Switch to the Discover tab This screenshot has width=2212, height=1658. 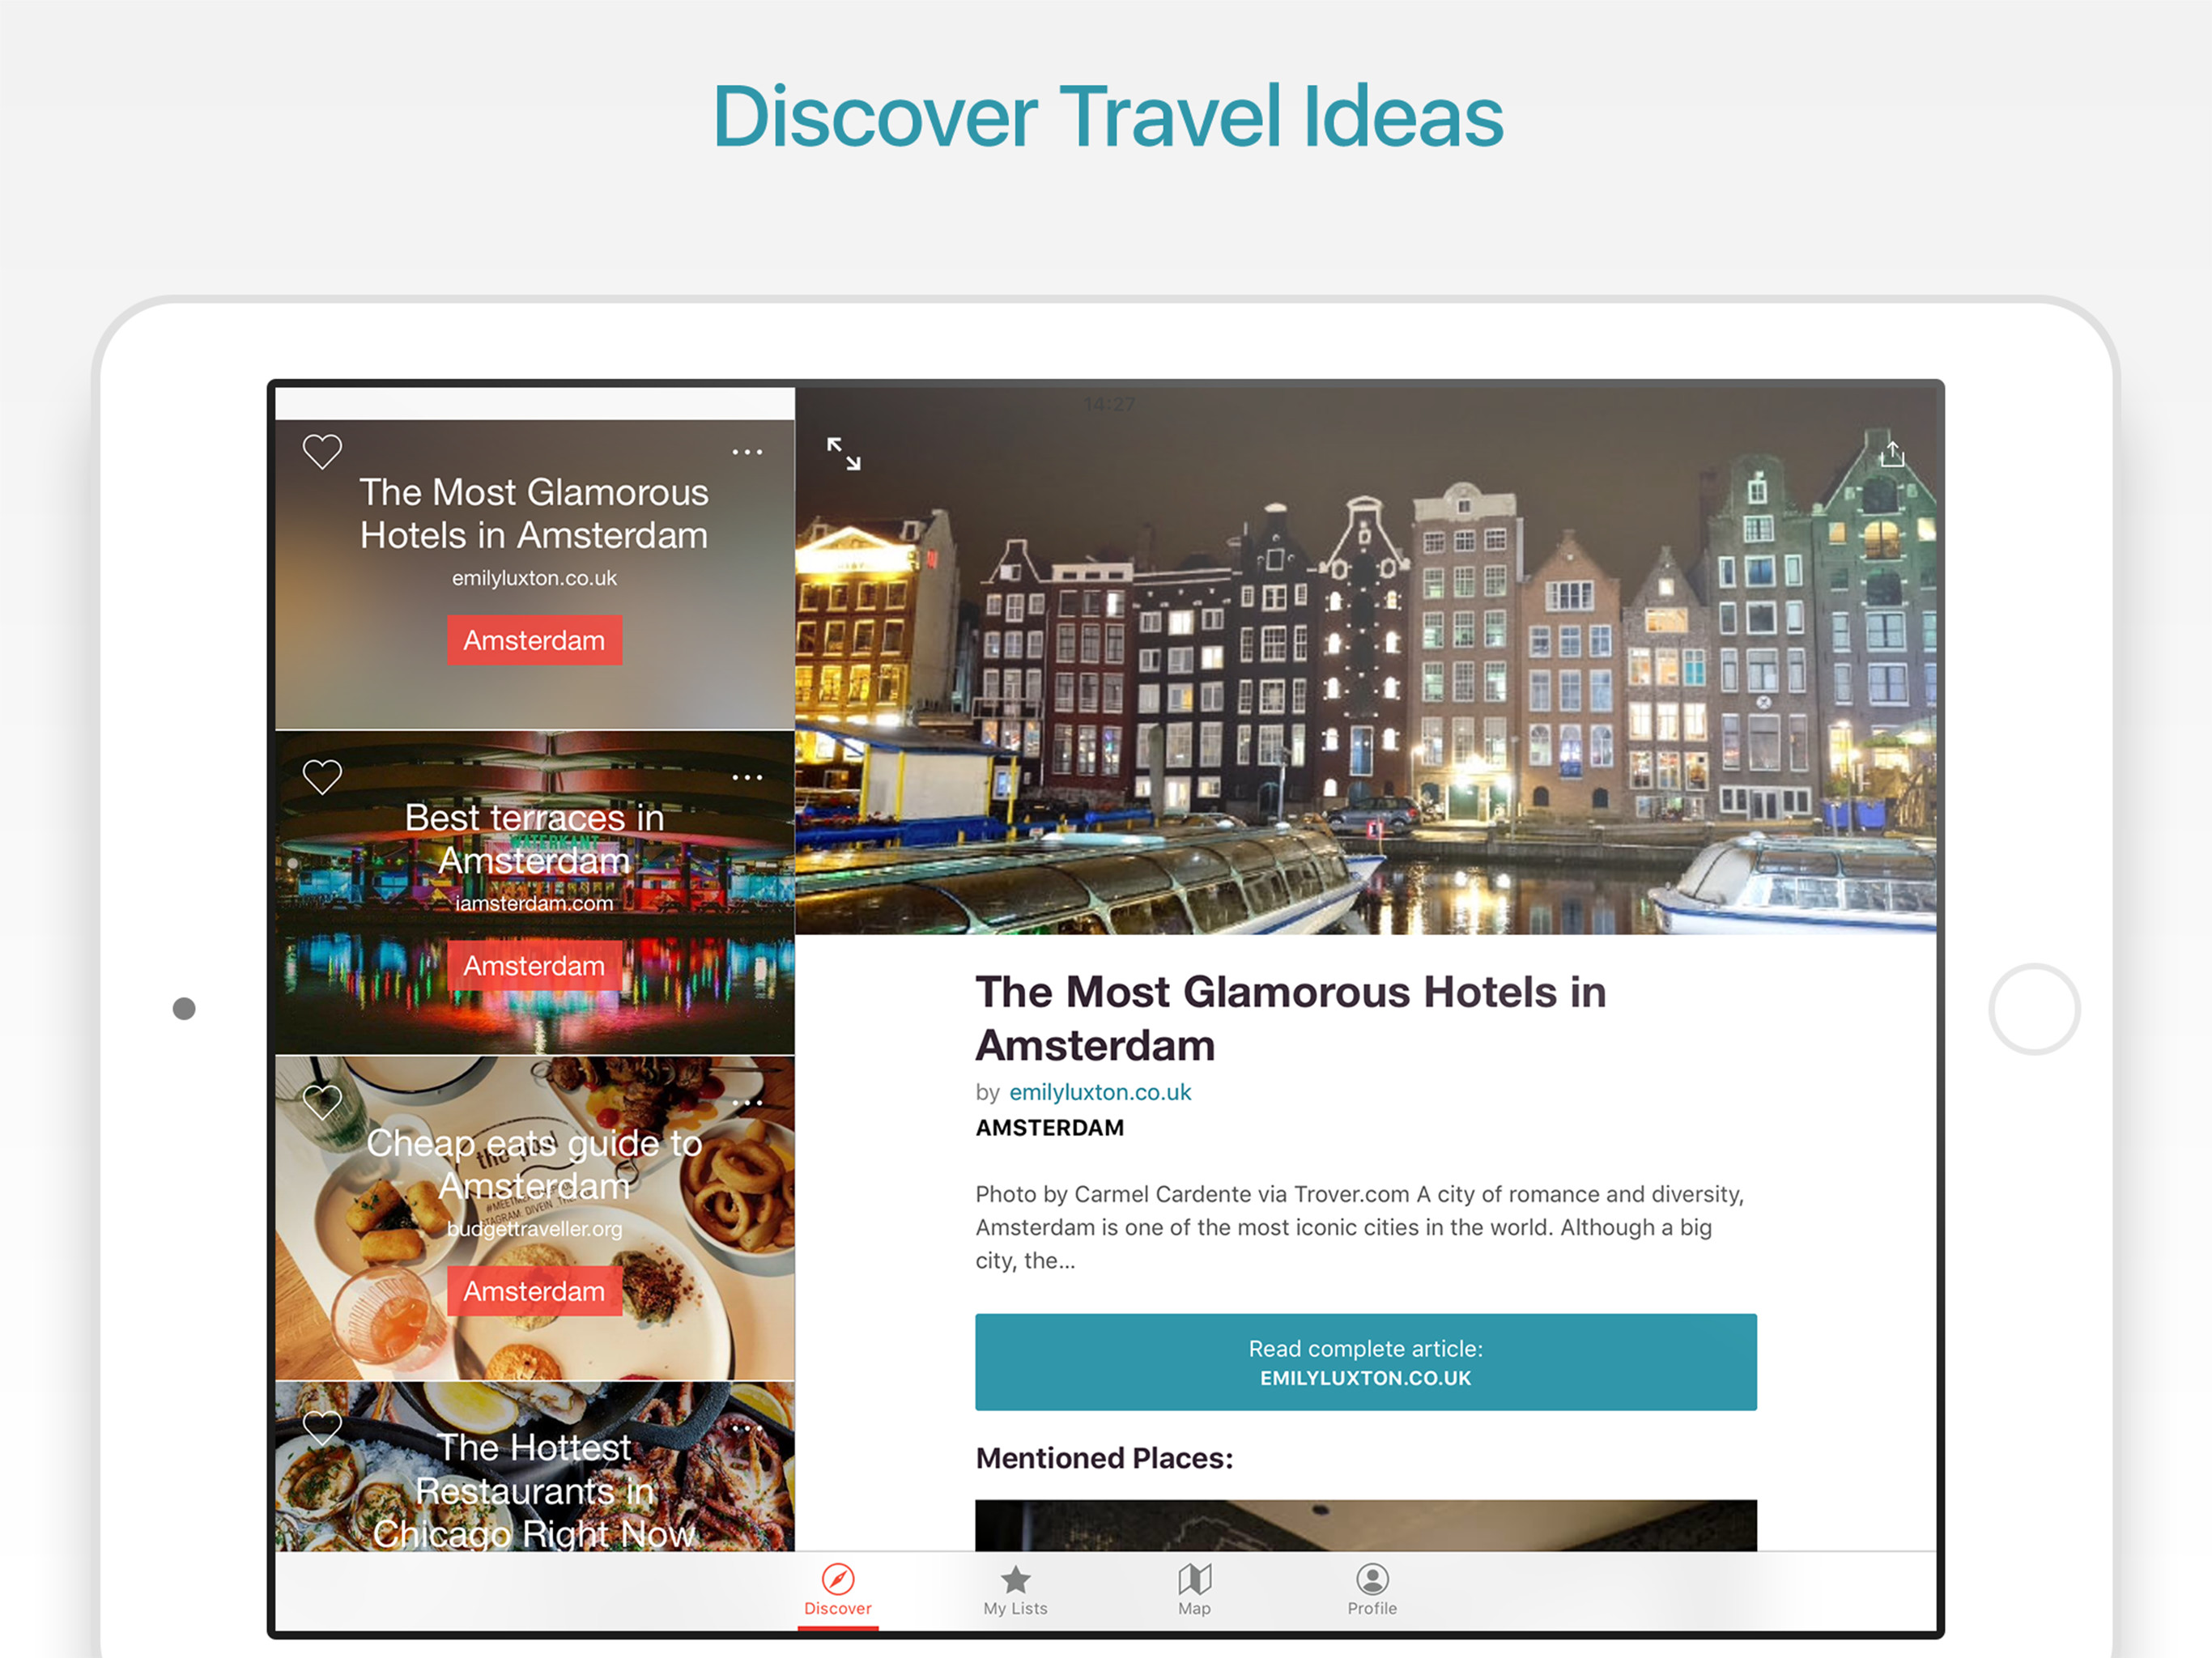pyautogui.click(x=838, y=1590)
